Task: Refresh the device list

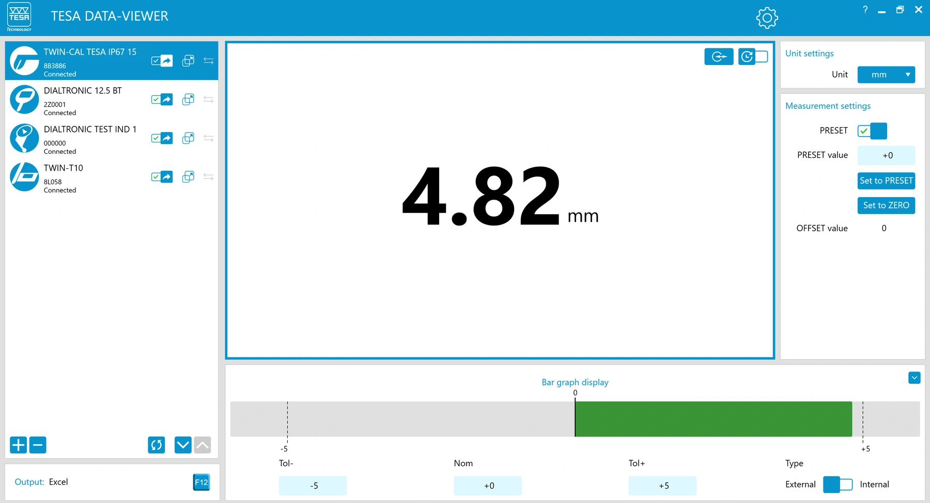Action: [156, 445]
